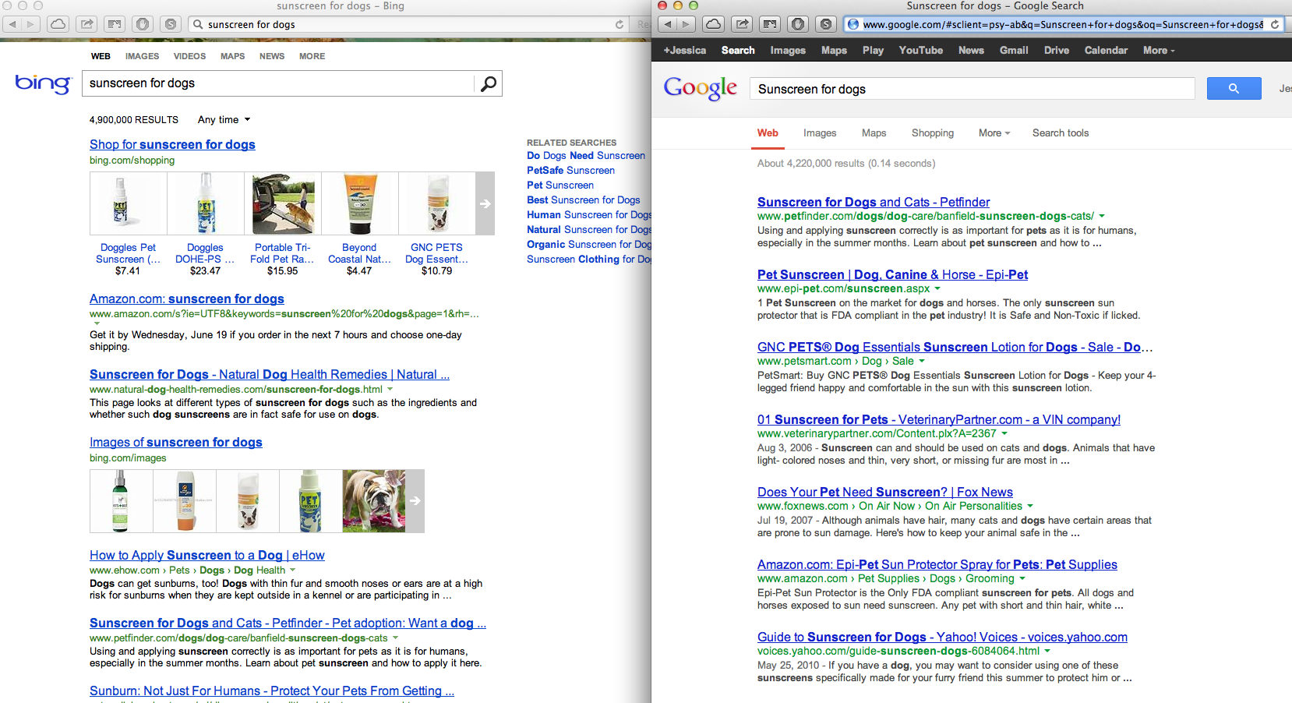Click the Google logo
The height and width of the screenshot is (703, 1292).
(x=701, y=89)
